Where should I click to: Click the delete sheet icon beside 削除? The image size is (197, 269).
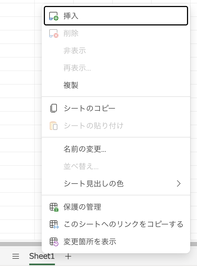[54, 33]
